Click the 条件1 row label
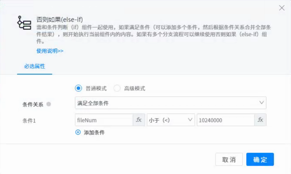The height and width of the screenshot is (174, 291). click(x=29, y=120)
